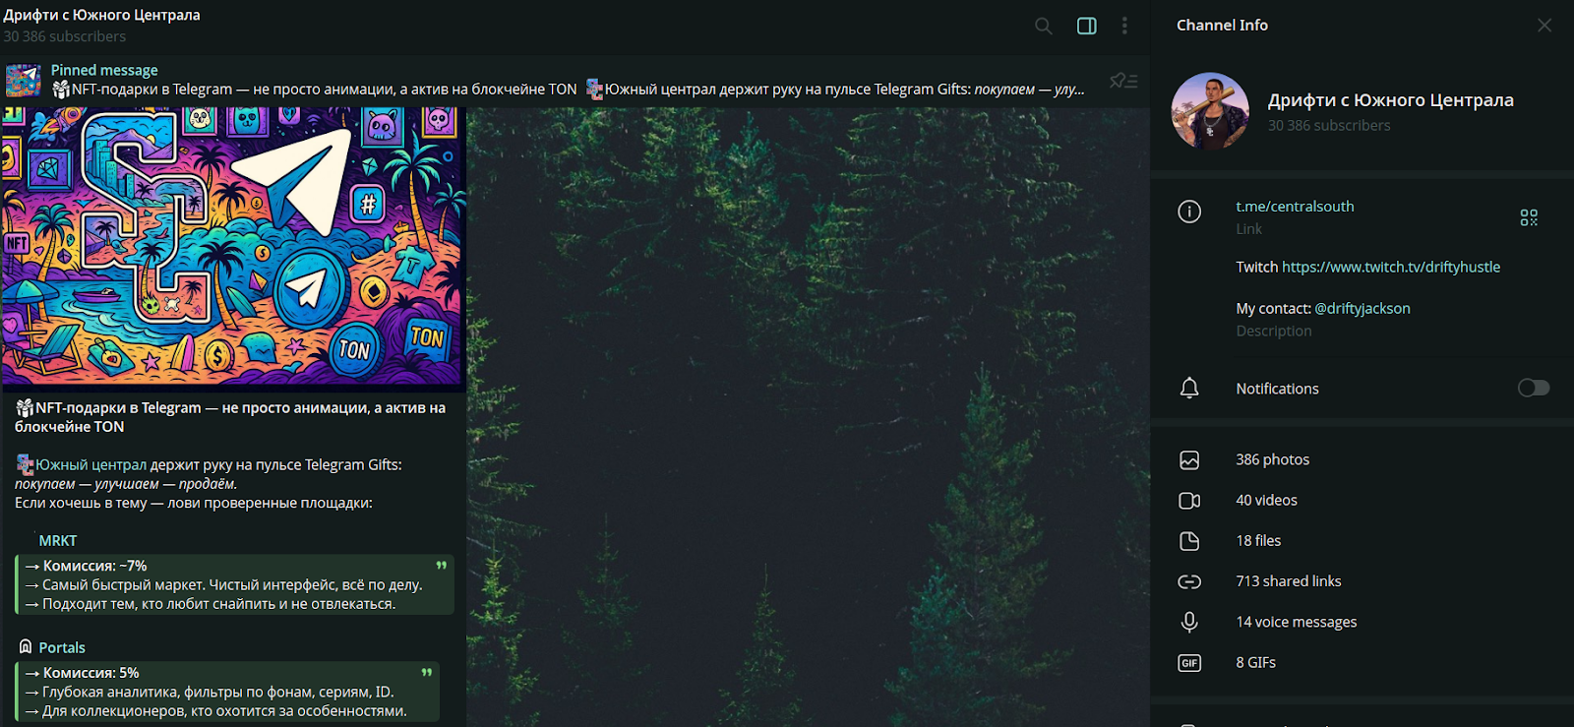This screenshot has height=727, width=1574.
Task: Click the microphone voice messages icon
Action: [1189, 622]
